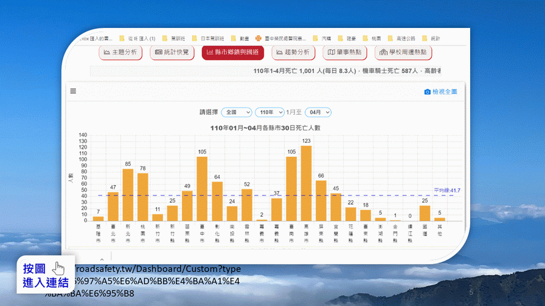Expand the 全國 region dropdown
This screenshot has width=545, height=306.
(x=237, y=112)
